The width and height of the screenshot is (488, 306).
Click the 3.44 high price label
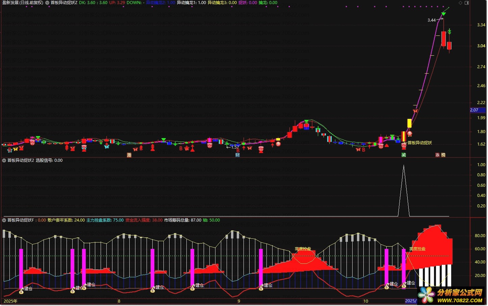432,20
